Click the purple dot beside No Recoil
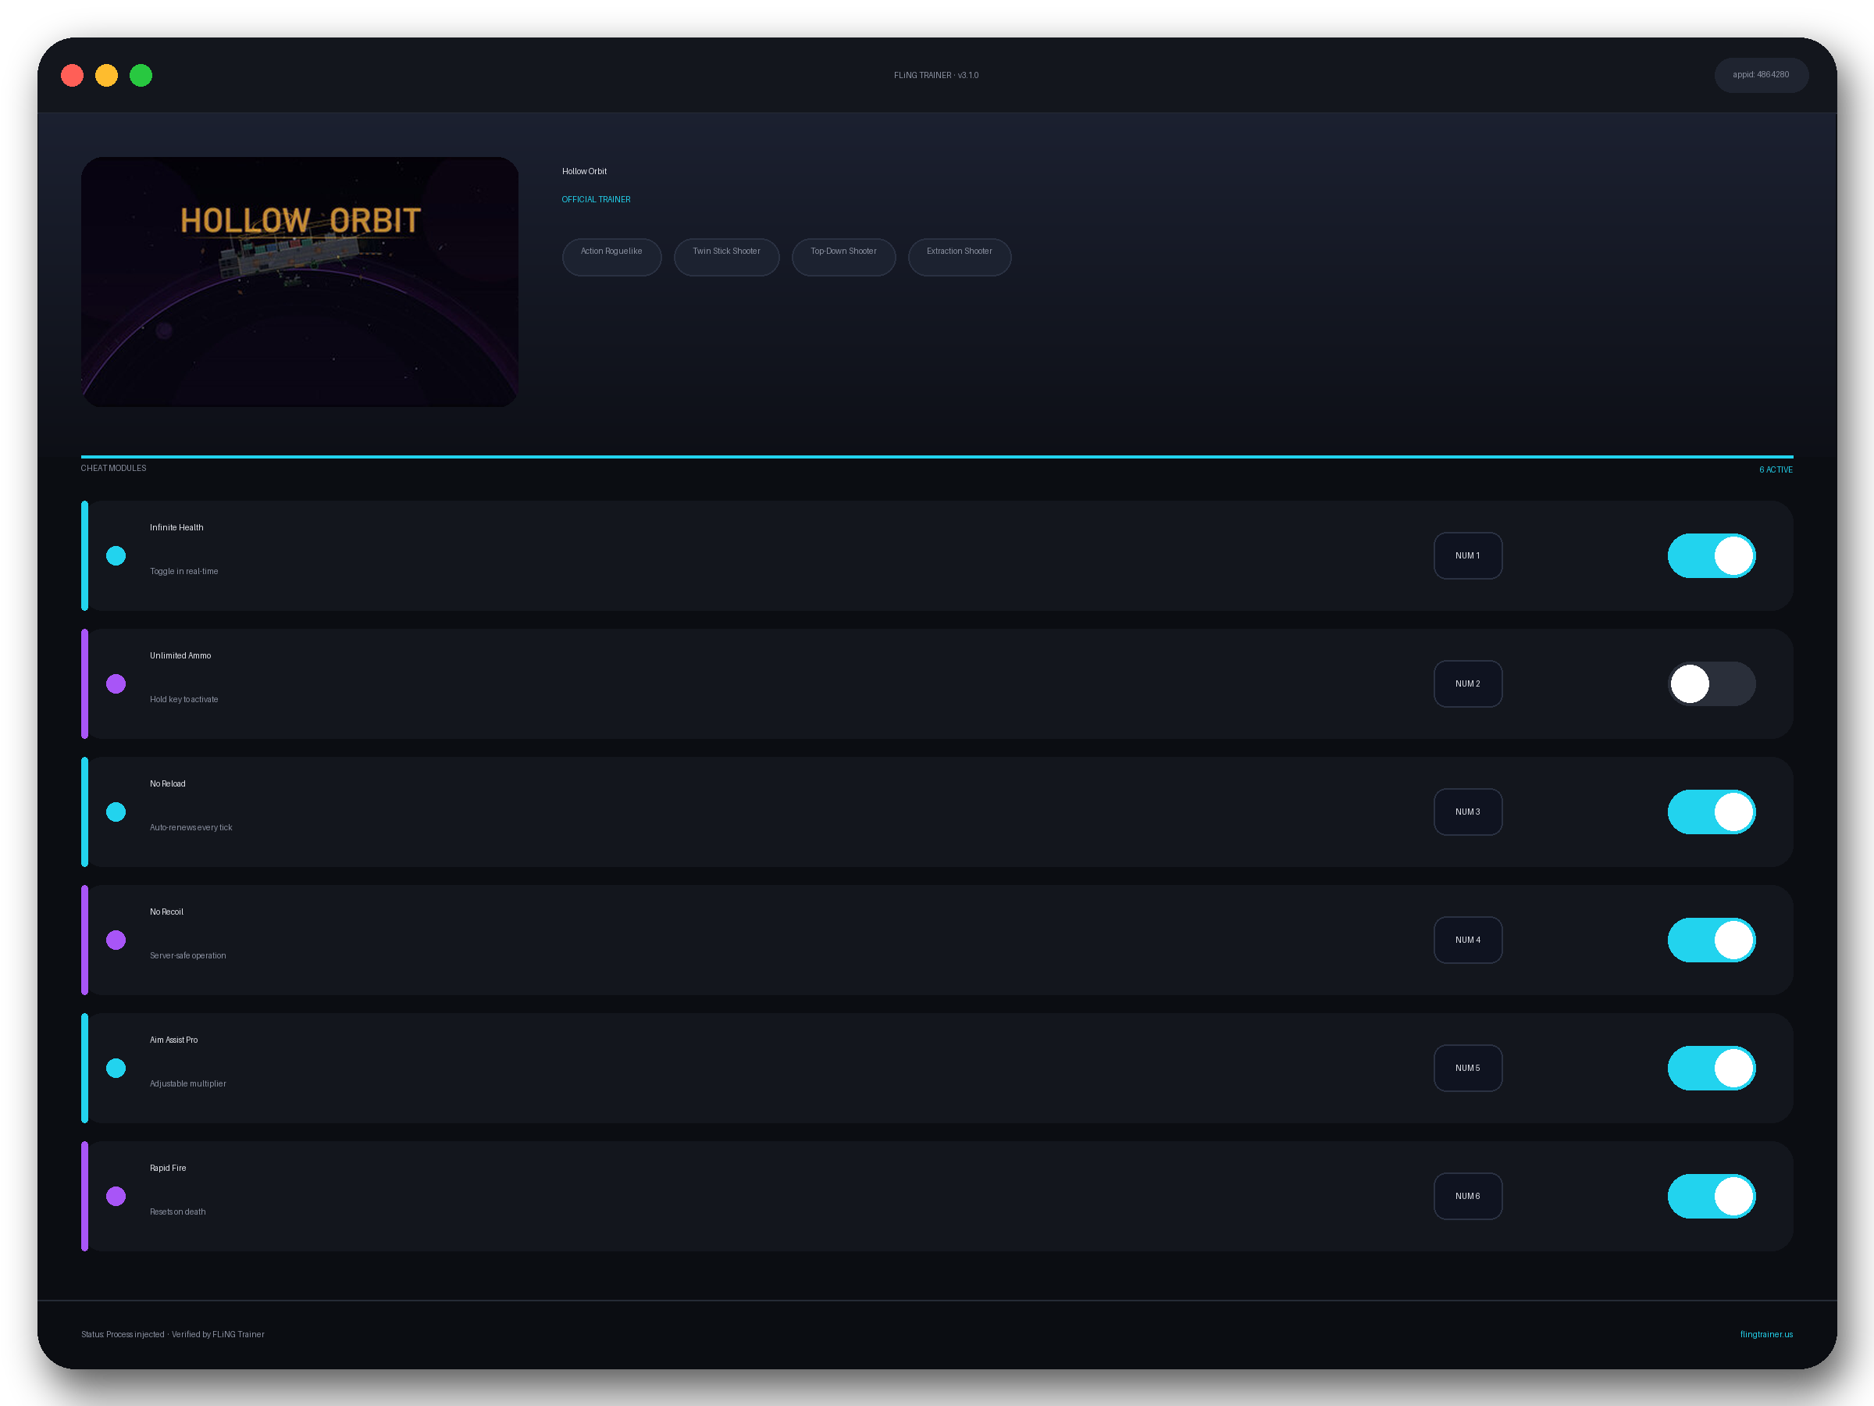 pos(116,940)
